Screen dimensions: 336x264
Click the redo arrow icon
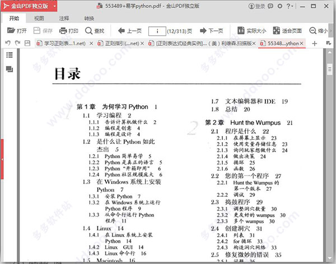click(17, 43)
